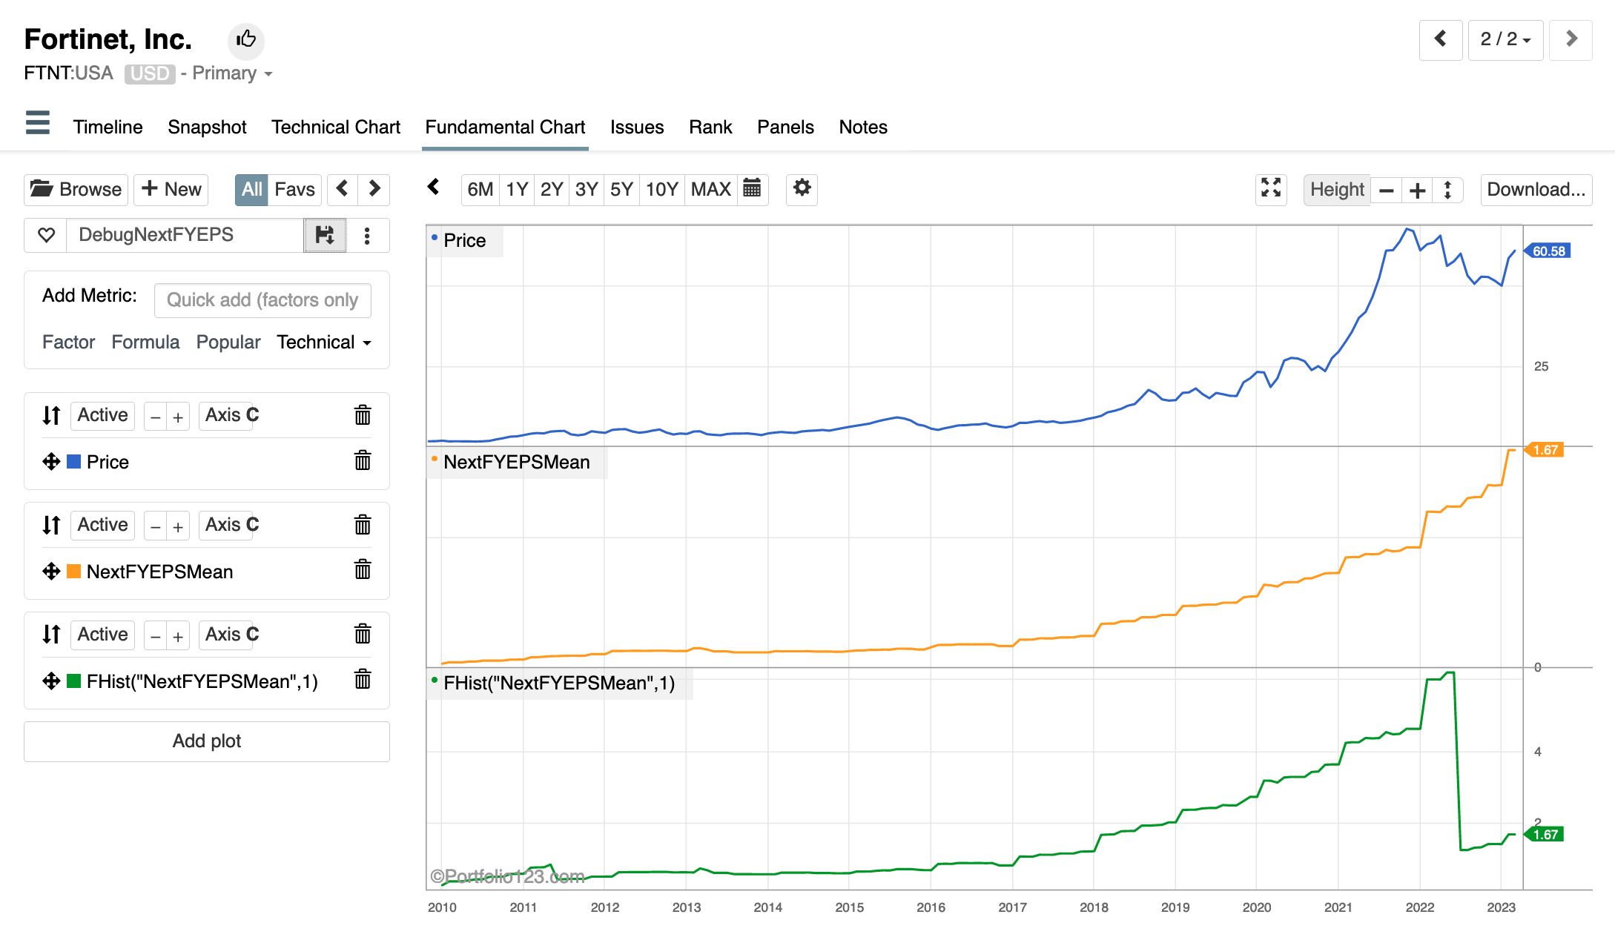This screenshot has height=943, width=1615.
Task: Toggle Active for the FHist plot
Action: coord(102,635)
